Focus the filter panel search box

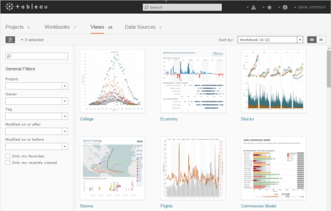coord(37,56)
